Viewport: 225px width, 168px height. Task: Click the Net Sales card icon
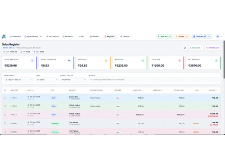143,60
